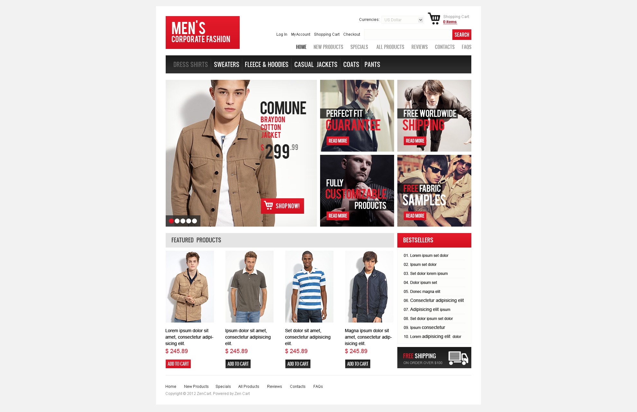Select the PANTS navigation tab
Image resolution: width=637 pixels, height=412 pixels.
pyautogui.click(x=372, y=64)
